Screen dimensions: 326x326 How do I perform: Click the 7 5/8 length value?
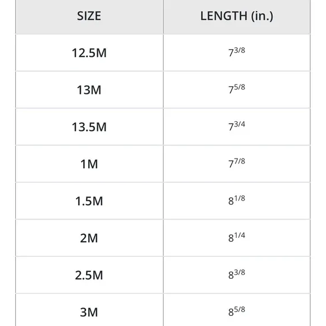tap(237, 89)
